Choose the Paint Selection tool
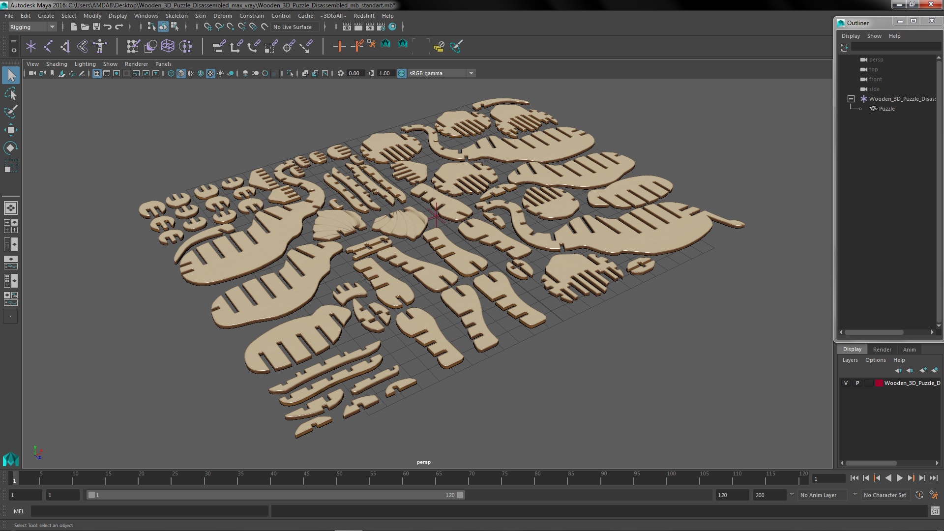This screenshot has width=944, height=531. click(x=10, y=112)
